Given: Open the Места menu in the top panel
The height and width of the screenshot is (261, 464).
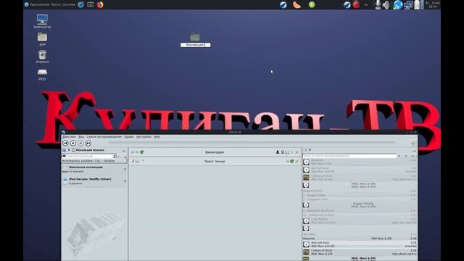Looking at the screenshot, I should click(56, 4).
